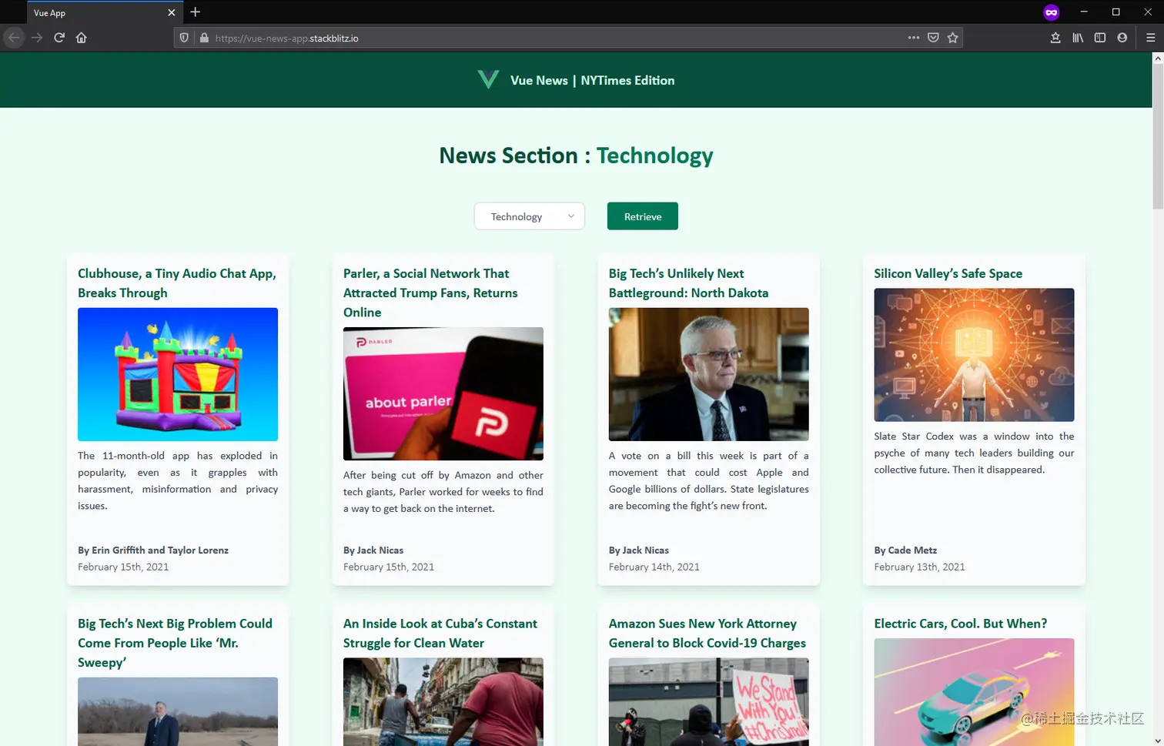The image size is (1164, 746).
Task: Open a new browser tab
Action: [x=195, y=12]
